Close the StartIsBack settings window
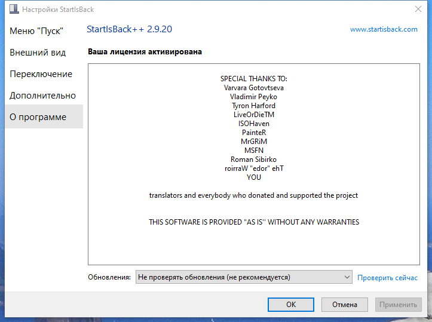 pyautogui.click(x=418, y=9)
